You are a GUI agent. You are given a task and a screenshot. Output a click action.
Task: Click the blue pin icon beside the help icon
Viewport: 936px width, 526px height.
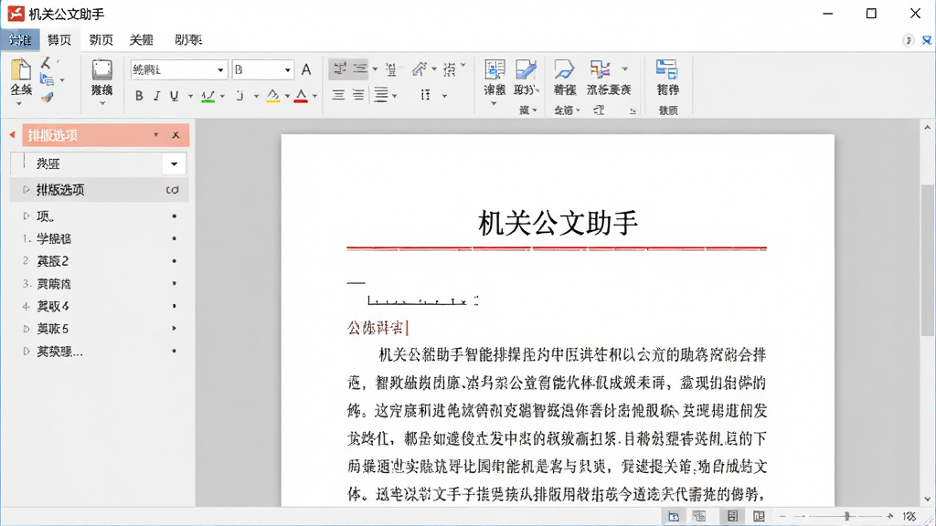tap(927, 40)
